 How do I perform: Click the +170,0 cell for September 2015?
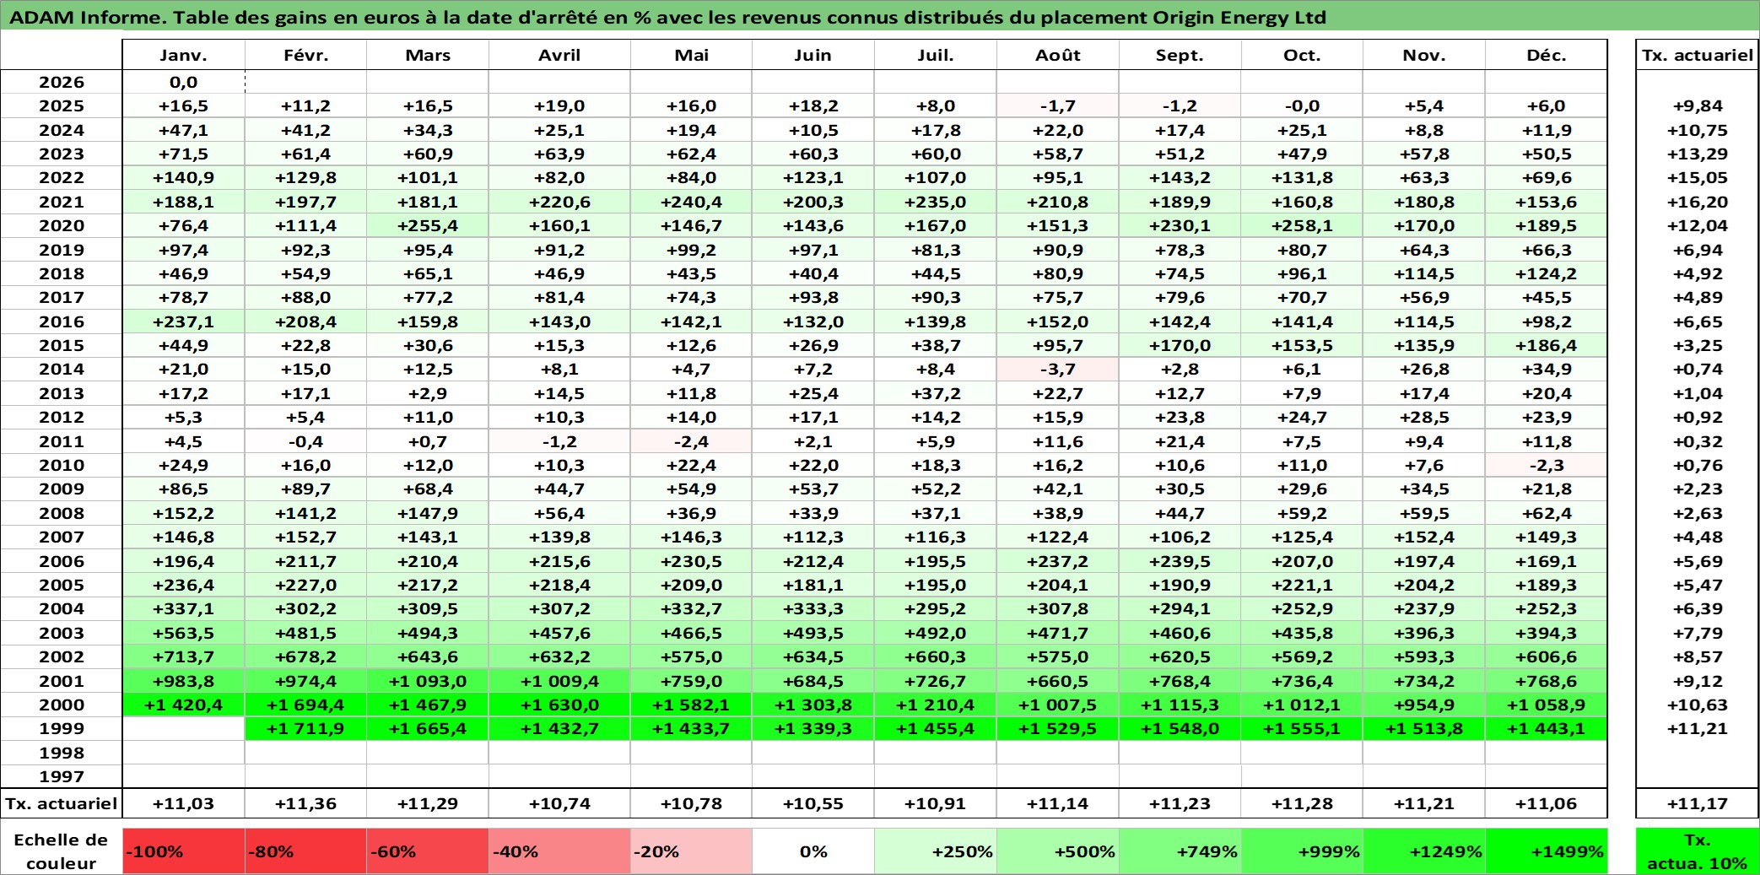(1180, 345)
